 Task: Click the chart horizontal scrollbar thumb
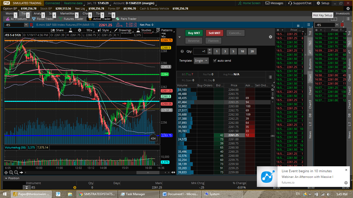(x=148, y=172)
